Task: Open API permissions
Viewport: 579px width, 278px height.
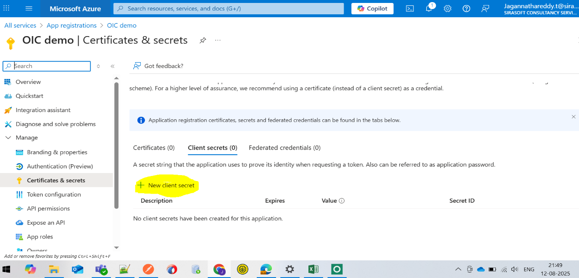Action: [x=48, y=208]
